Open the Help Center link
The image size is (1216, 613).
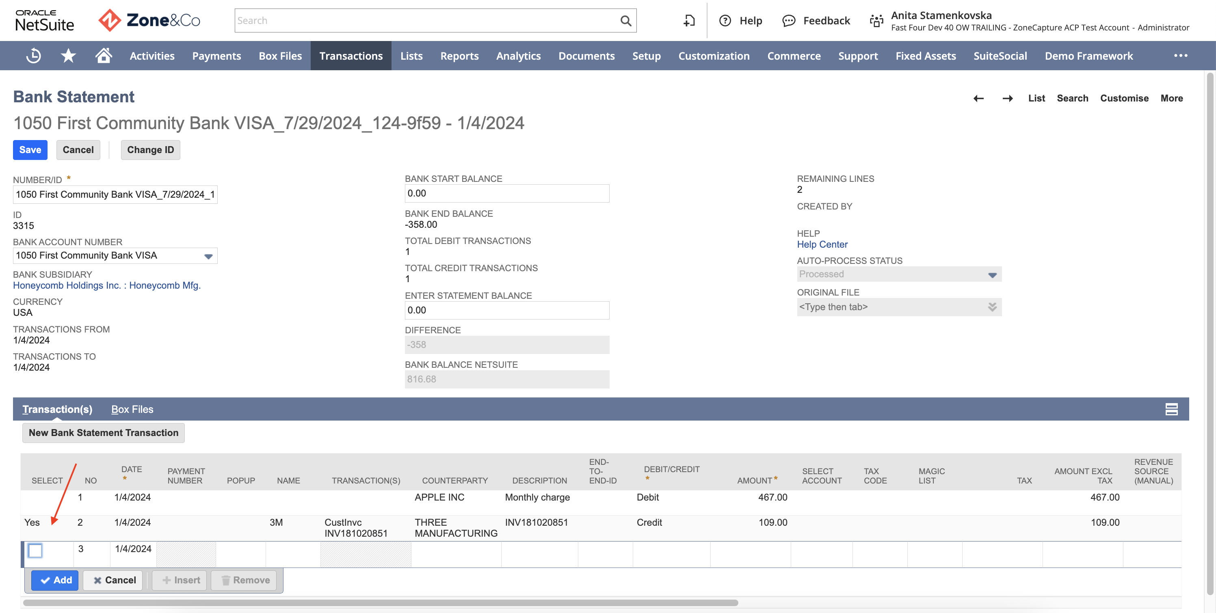pos(822,244)
